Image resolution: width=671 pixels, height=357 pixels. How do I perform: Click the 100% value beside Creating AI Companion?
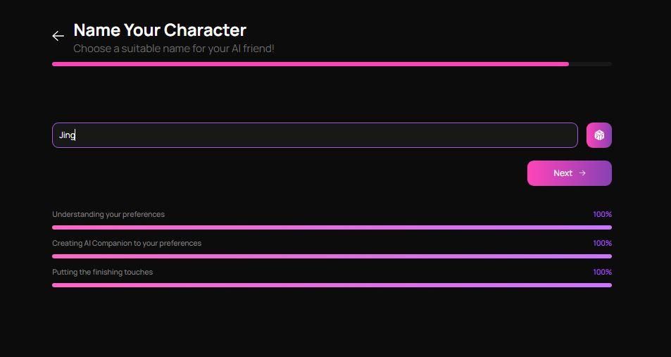point(602,243)
